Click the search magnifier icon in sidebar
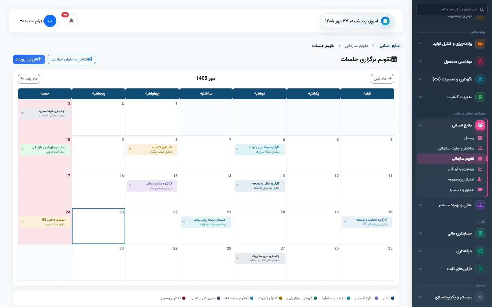 tap(482, 10)
